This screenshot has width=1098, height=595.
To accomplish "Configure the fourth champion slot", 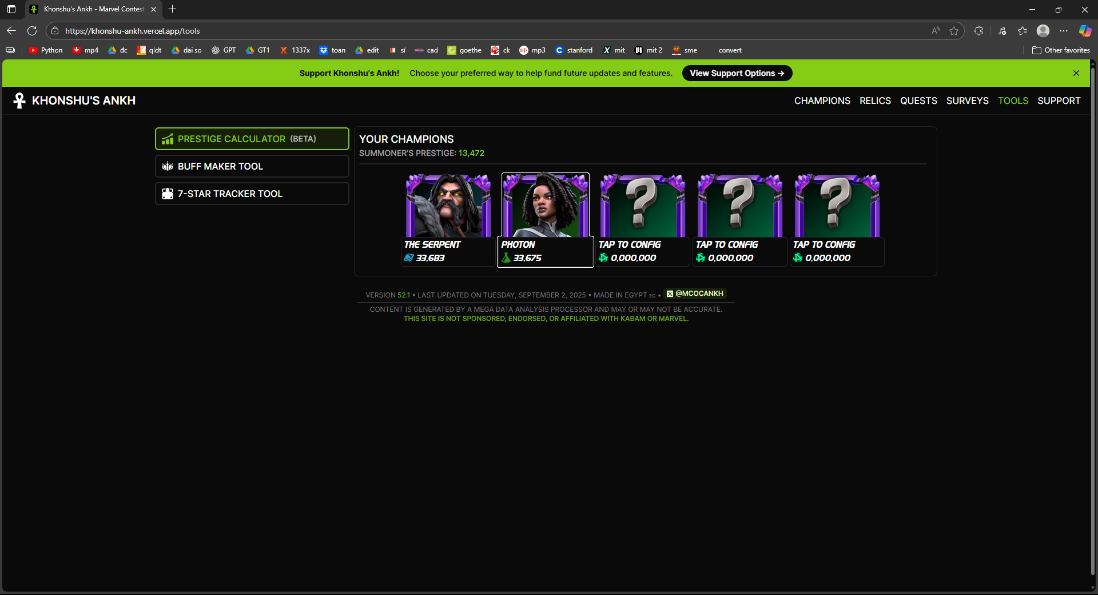I will tap(740, 220).
